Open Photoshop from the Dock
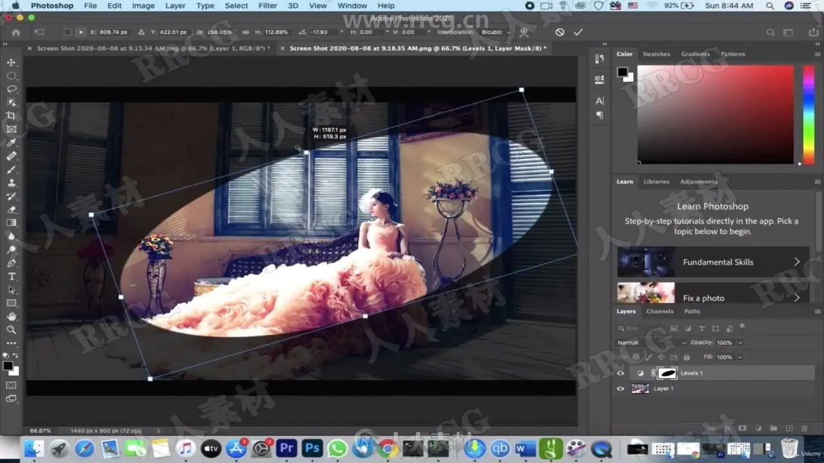The height and width of the screenshot is (463, 824). (312, 448)
